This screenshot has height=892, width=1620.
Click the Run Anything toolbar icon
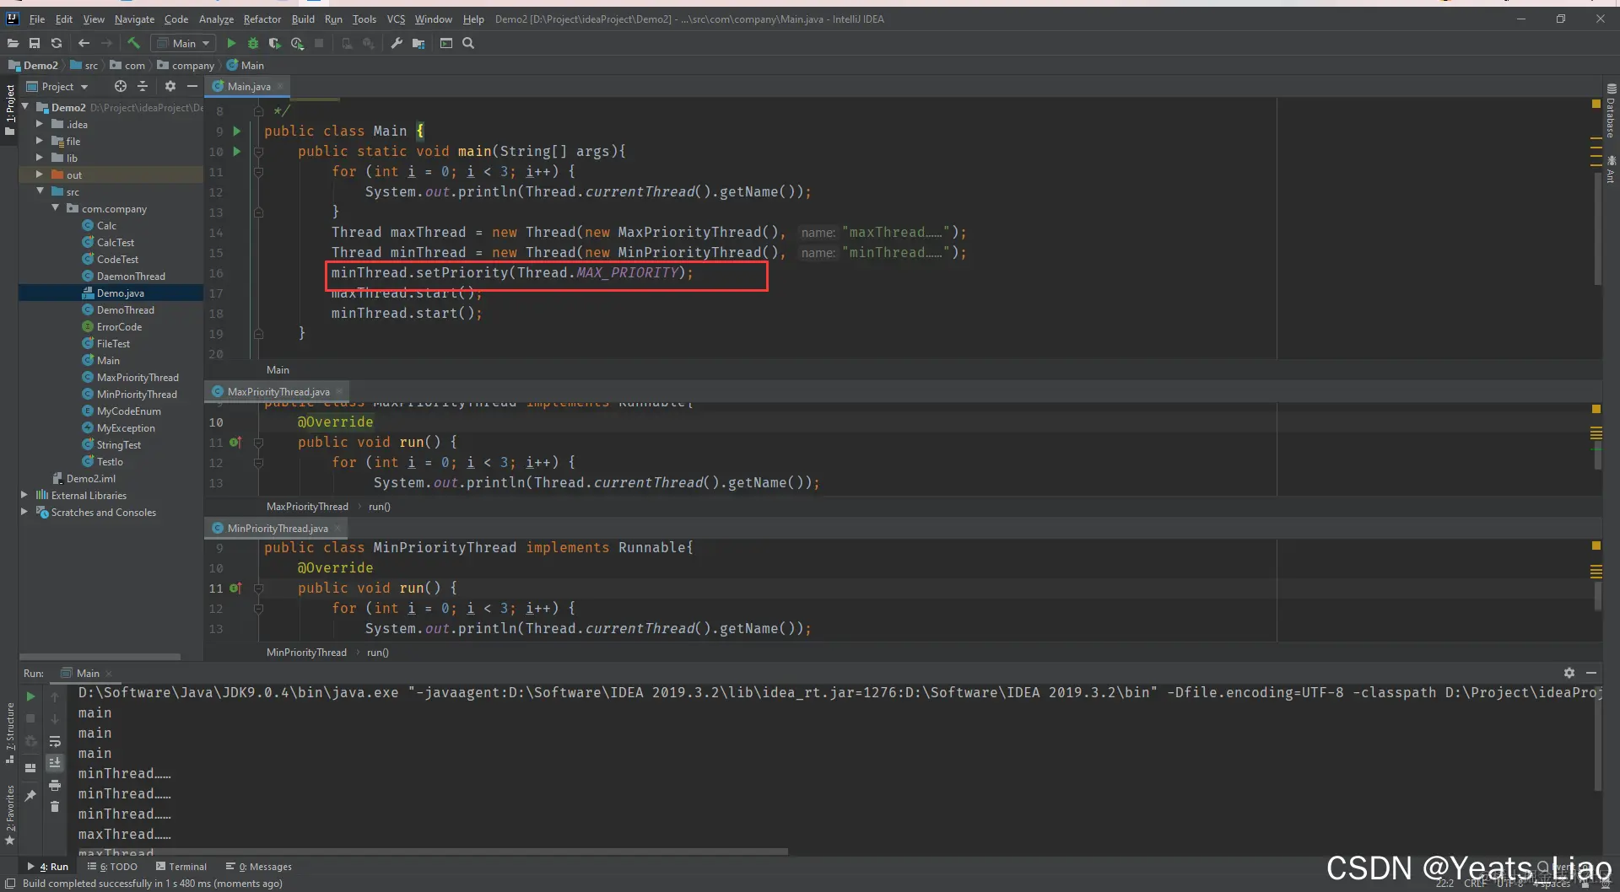(446, 43)
